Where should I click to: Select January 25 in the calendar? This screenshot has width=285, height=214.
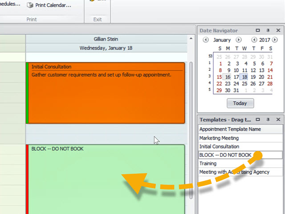(x=244, y=84)
